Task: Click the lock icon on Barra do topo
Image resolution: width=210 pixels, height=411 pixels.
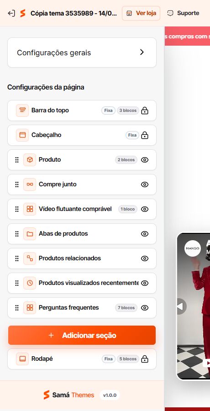Action: click(145, 111)
